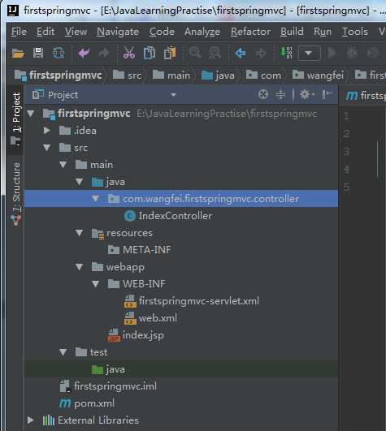Viewport: 386px width, 431px height.
Task: Select index.jsp file in tree
Action: [136, 335]
